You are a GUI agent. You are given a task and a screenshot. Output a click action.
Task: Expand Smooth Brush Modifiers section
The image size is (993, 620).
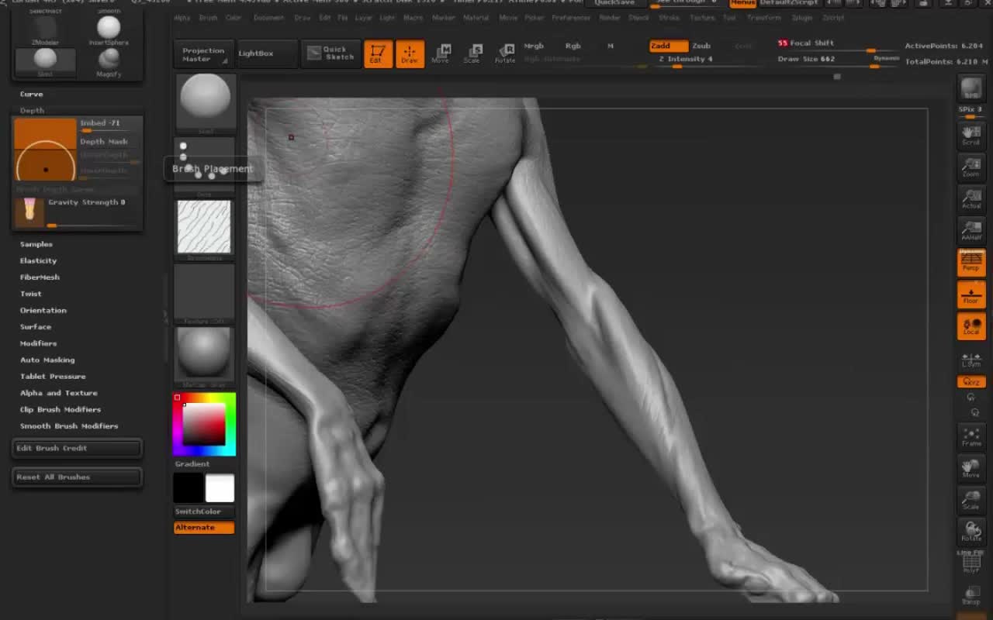tap(69, 426)
